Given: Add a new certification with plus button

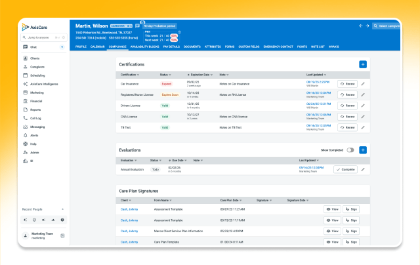Looking at the screenshot, I should pos(363,64).
